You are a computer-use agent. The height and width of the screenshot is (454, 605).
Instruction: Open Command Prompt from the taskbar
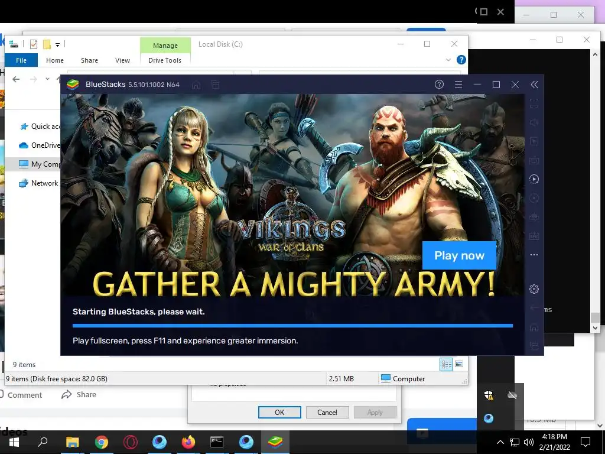pos(217,442)
